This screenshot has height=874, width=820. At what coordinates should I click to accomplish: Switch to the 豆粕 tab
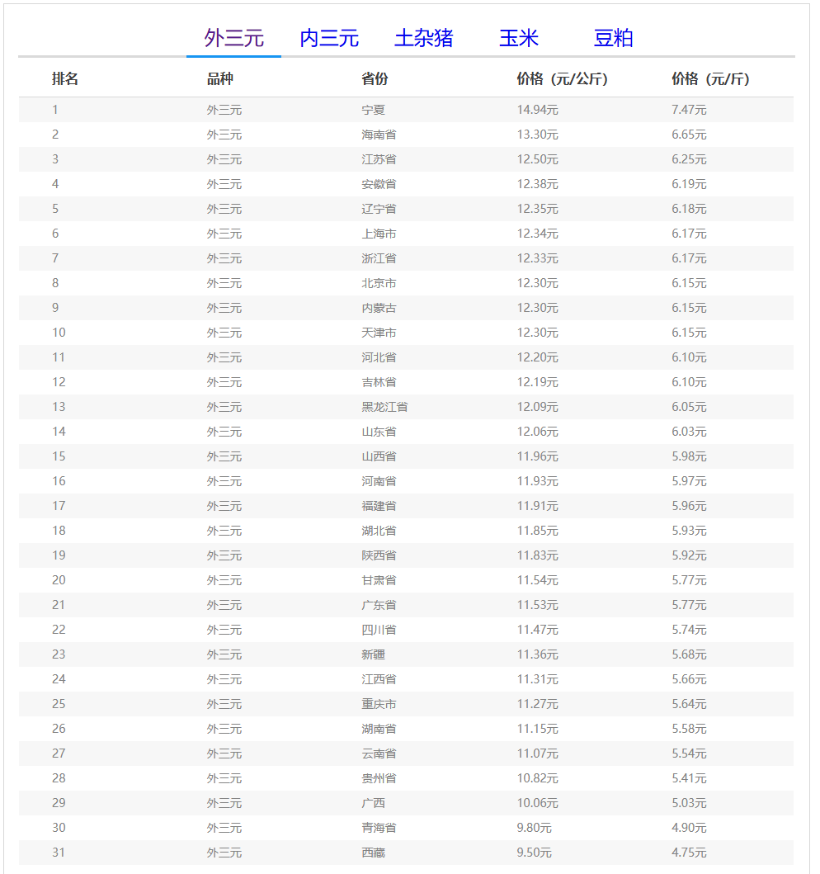point(613,38)
